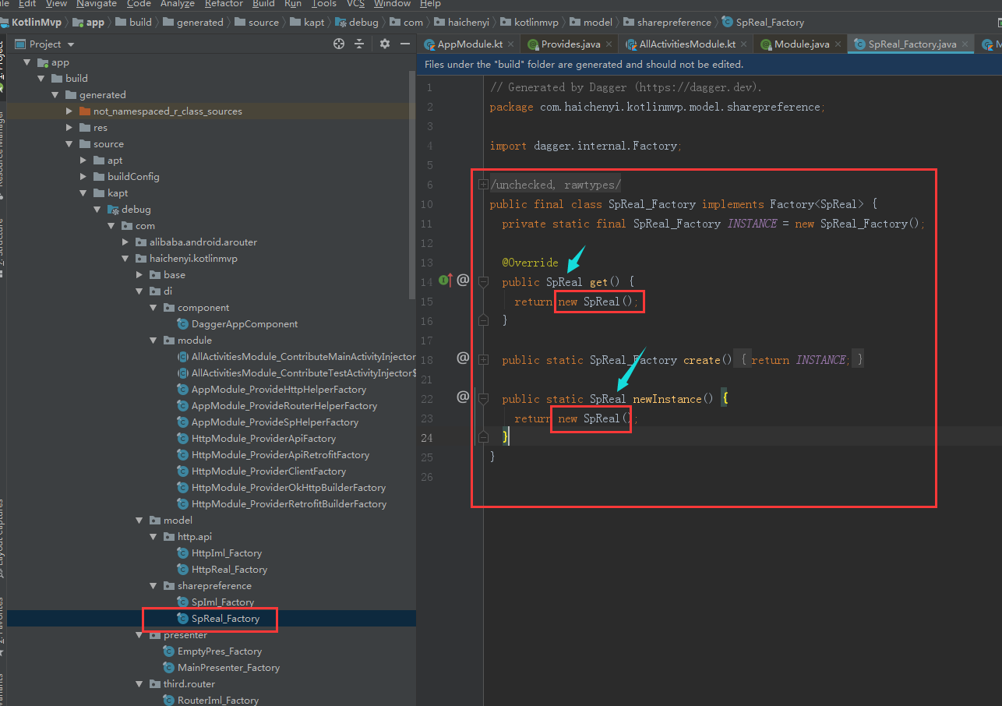Image resolution: width=1002 pixels, height=706 pixels.
Task: Click the @ gutter marker on line 14
Action: pyautogui.click(x=463, y=280)
